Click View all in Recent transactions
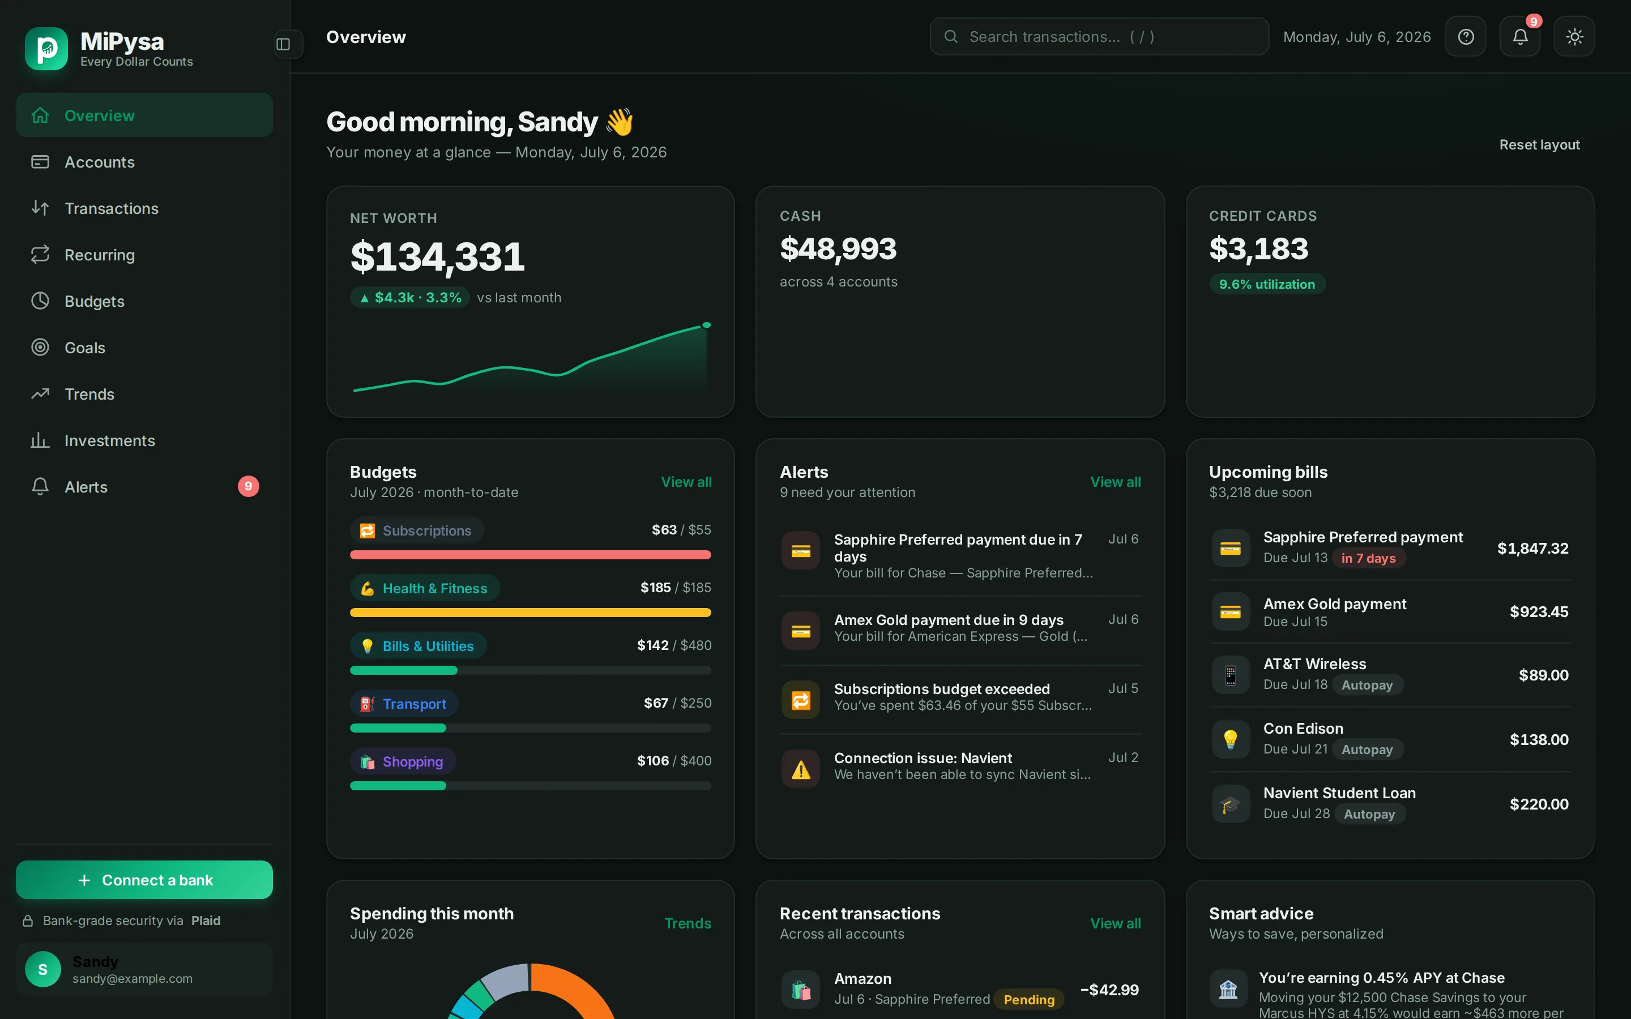 click(x=1116, y=923)
